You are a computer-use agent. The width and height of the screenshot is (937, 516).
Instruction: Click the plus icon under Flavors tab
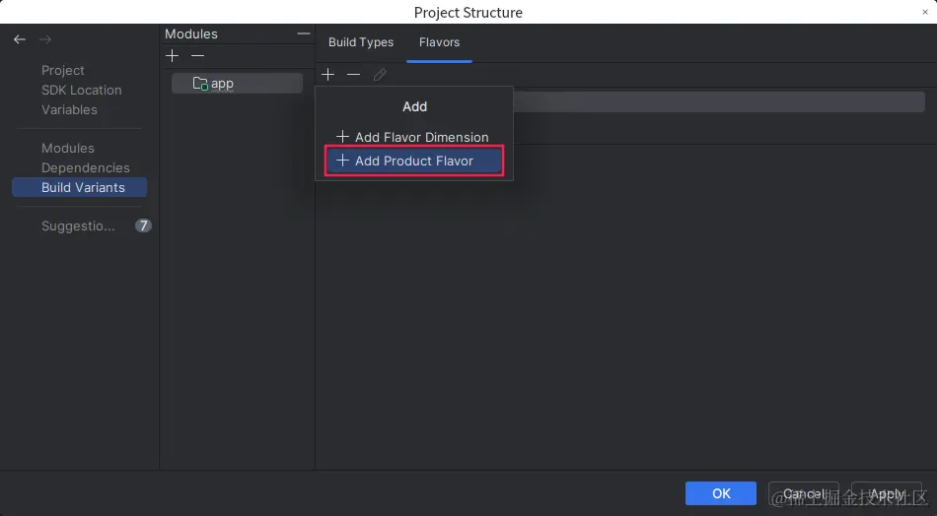(x=328, y=75)
